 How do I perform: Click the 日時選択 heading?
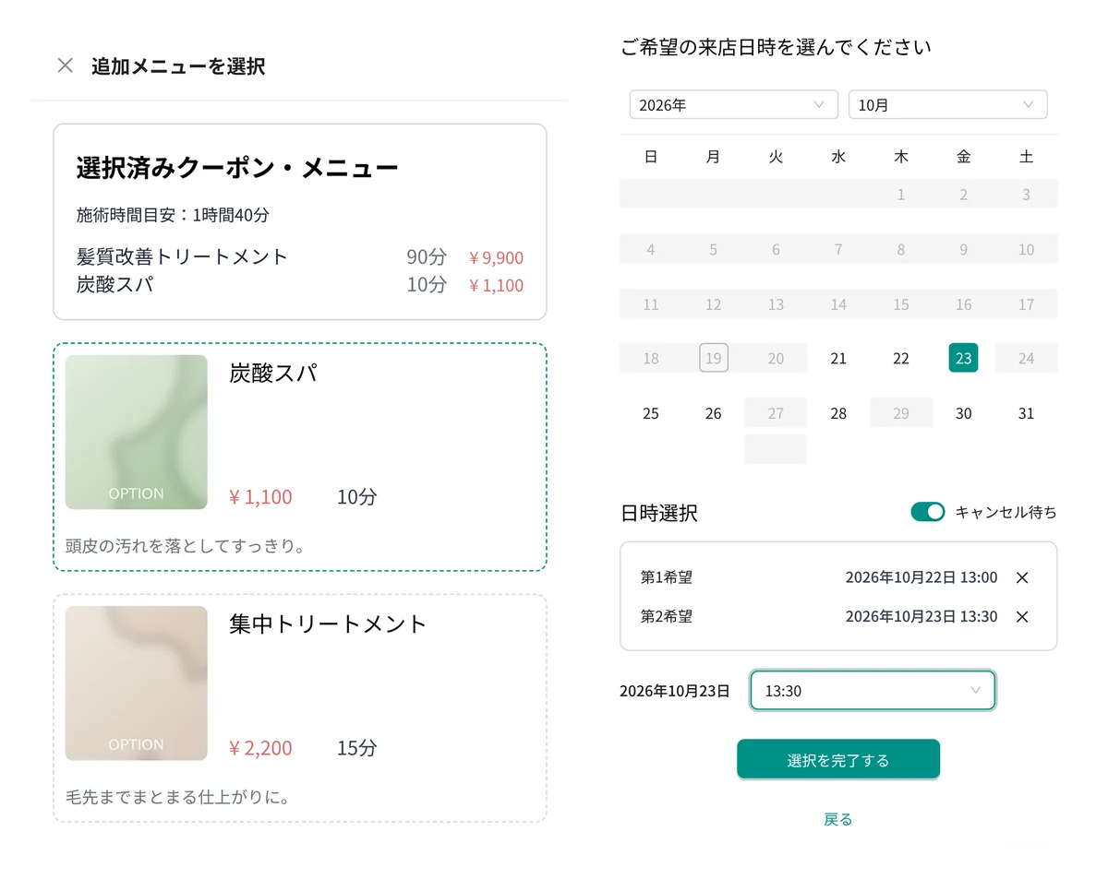coord(659,514)
